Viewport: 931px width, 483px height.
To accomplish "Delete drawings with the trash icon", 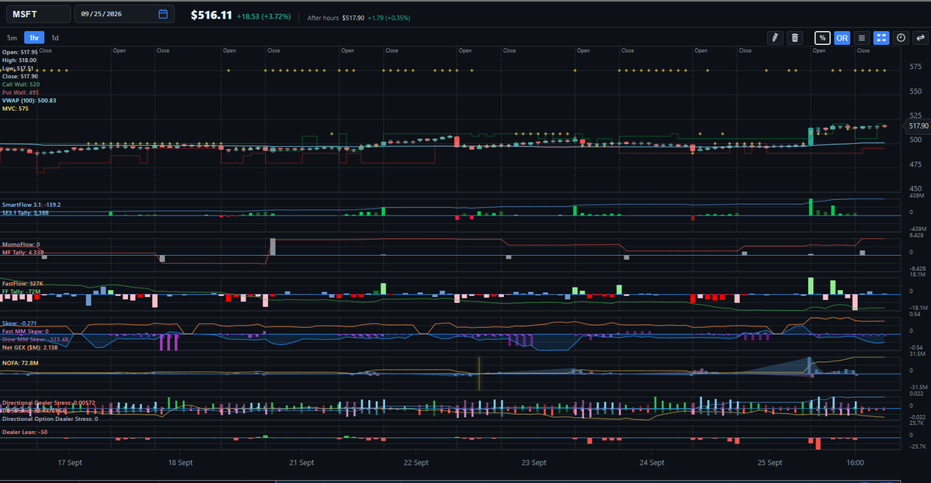I will point(795,38).
